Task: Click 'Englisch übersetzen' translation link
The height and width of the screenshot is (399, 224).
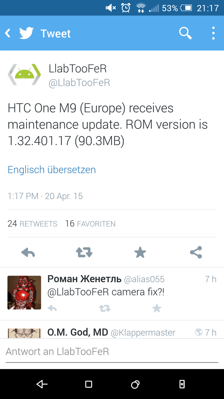Action: coord(52,170)
